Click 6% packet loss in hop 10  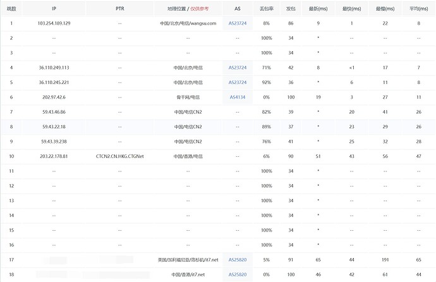[267, 156]
